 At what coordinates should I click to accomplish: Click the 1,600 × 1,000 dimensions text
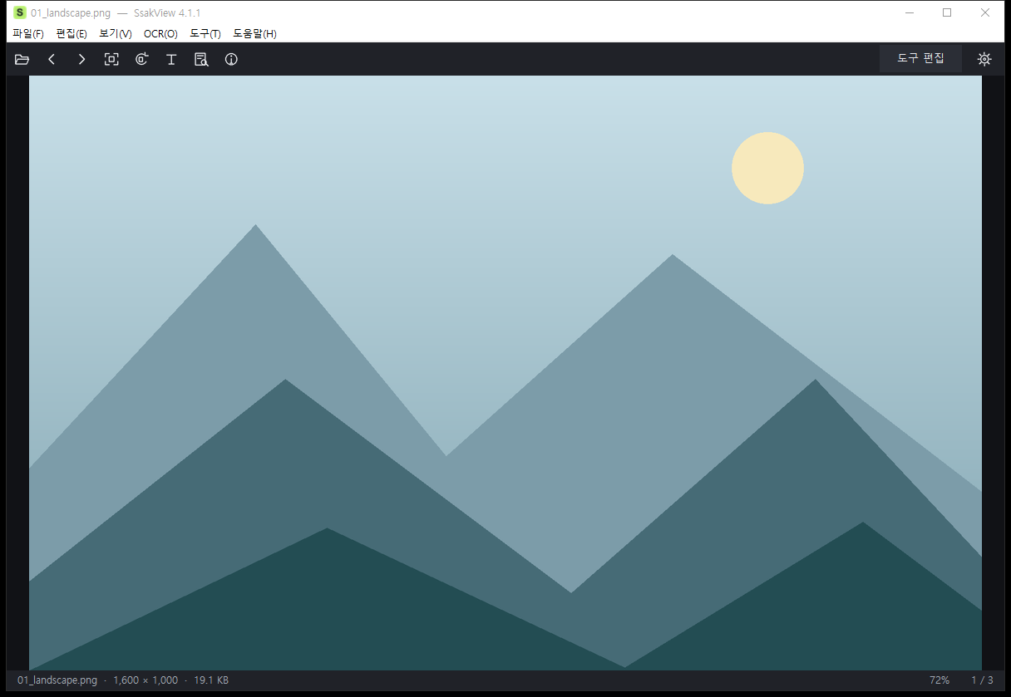pos(145,680)
